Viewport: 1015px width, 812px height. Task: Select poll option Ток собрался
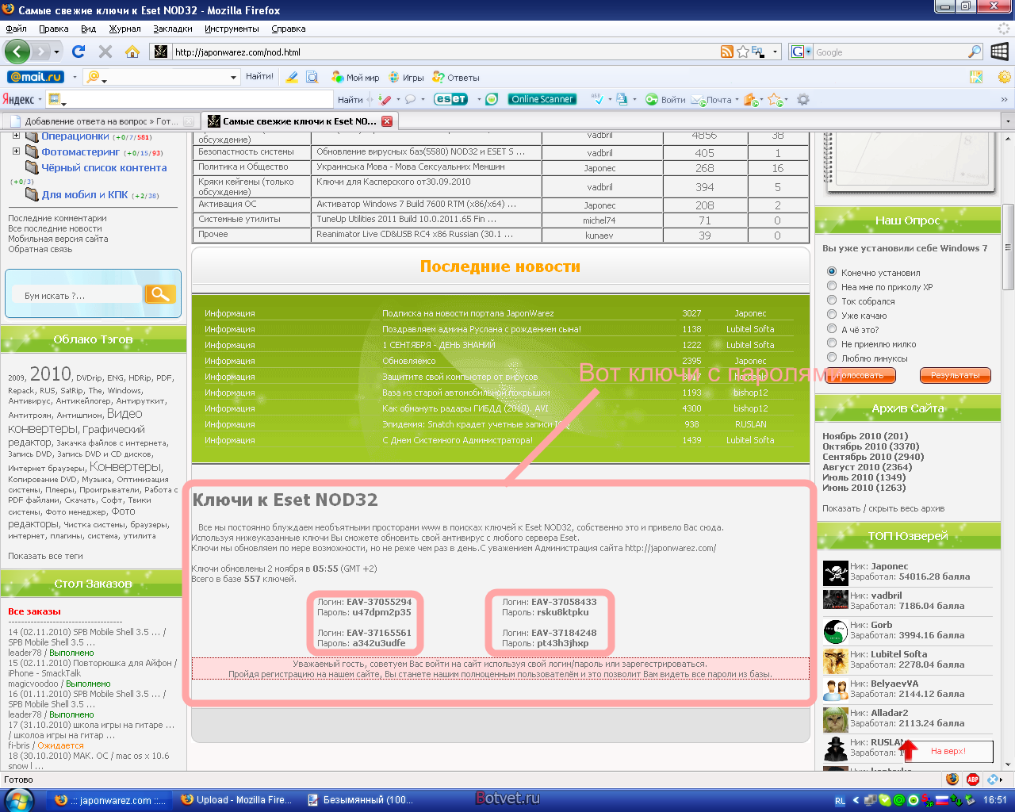[x=832, y=300]
